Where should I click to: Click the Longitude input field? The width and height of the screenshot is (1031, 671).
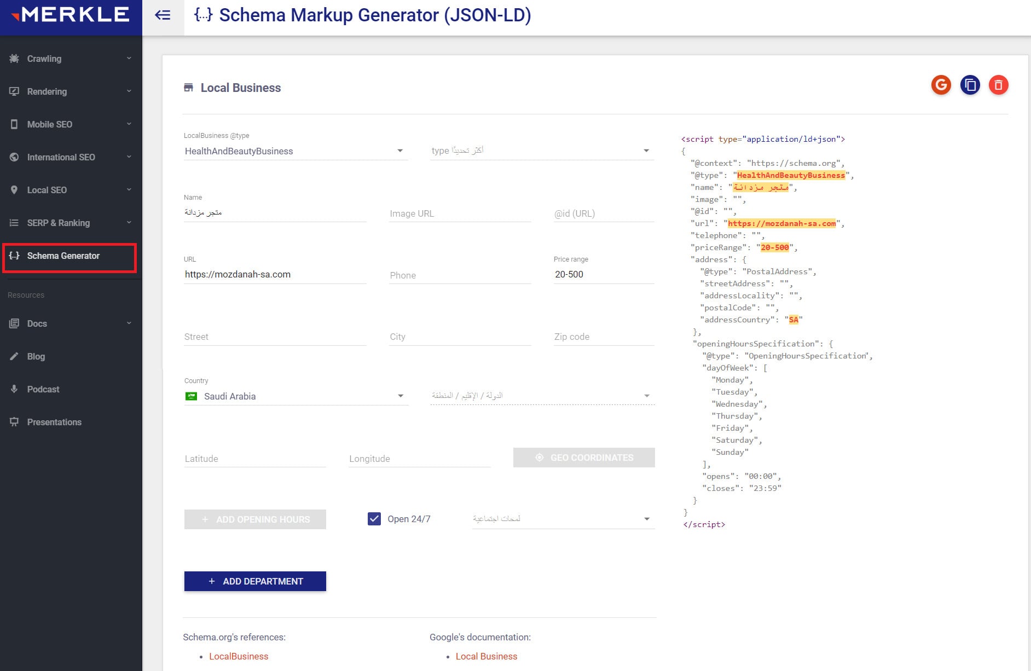pos(420,459)
